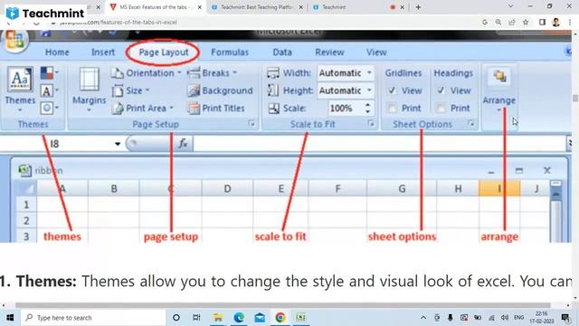Viewport: 579px width, 326px height.
Task: Toggle Gridlines Print checkbox
Action: pyautogui.click(x=392, y=109)
